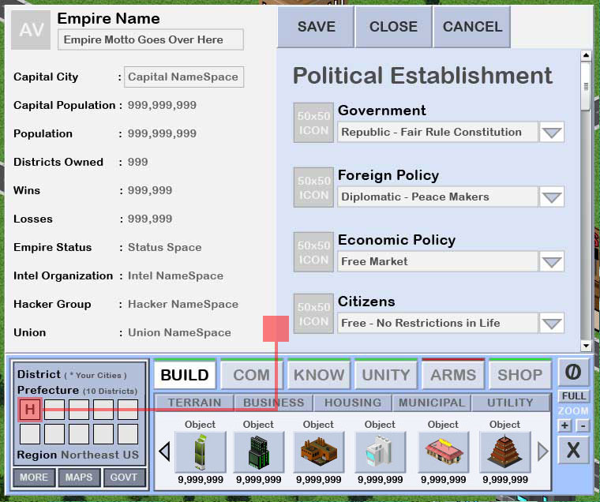Open the Economic Policy dropdown arrow
This screenshot has height=502, width=600.
(552, 262)
